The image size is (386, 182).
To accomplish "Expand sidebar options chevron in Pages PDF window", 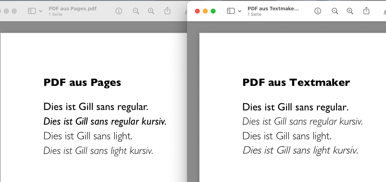I will tap(41, 11).
